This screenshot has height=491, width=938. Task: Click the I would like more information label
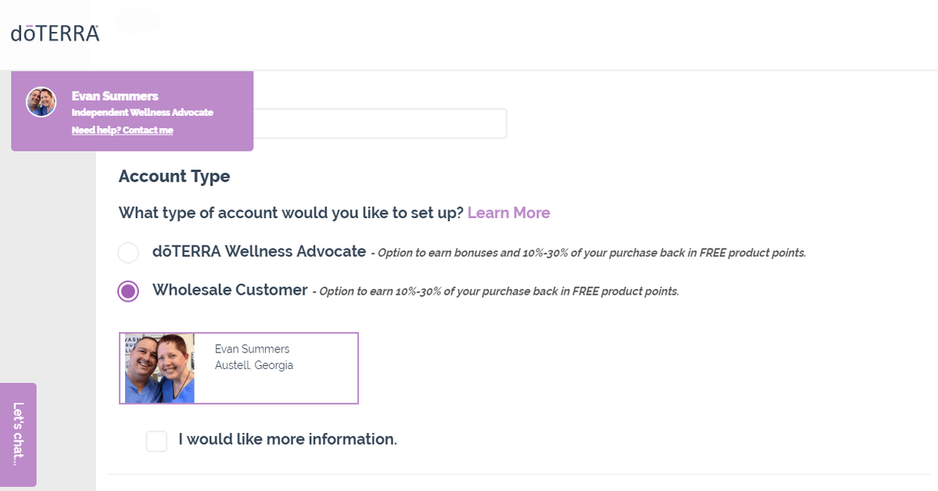(x=288, y=439)
